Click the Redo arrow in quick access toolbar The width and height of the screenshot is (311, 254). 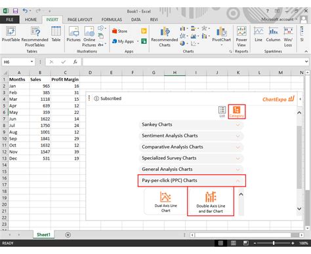point(38,10)
